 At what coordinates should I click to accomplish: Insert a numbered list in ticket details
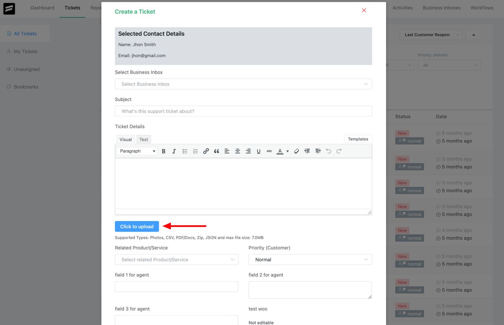click(195, 151)
